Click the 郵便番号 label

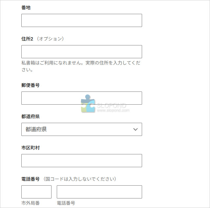tap(31, 85)
